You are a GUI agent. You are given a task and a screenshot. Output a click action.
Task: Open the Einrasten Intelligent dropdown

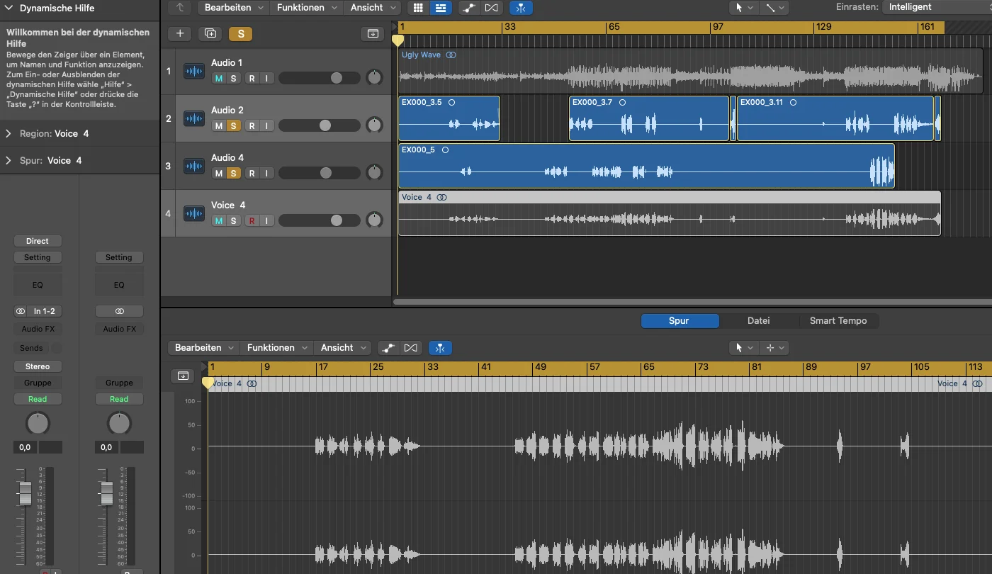(937, 7)
